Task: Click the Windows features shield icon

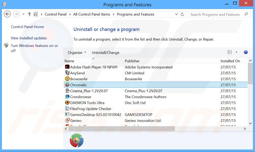Action: pyautogui.click(x=6, y=45)
